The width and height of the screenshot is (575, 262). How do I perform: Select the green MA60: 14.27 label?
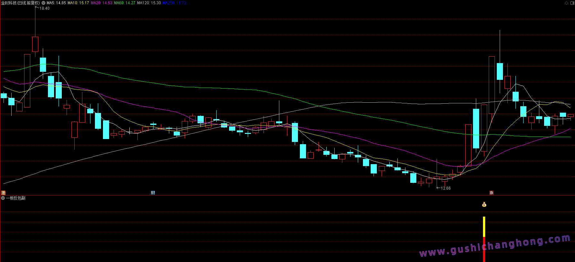click(x=125, y=3)
